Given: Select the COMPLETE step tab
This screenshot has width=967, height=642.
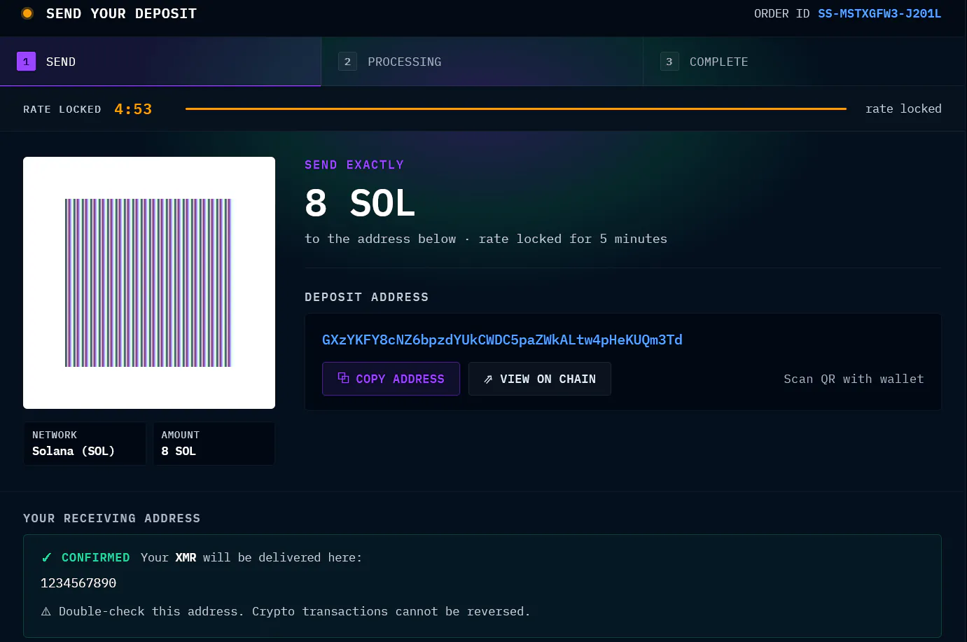Looking at the screenshot, I should tap(805, 62).
